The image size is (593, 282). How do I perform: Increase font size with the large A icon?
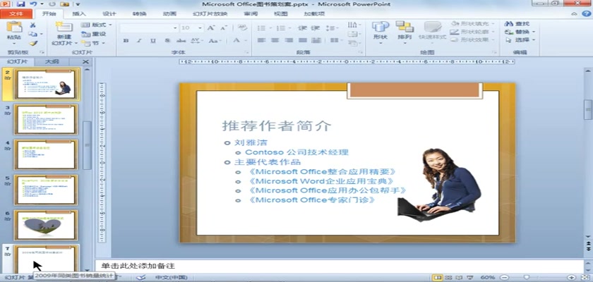coord(211,28)
